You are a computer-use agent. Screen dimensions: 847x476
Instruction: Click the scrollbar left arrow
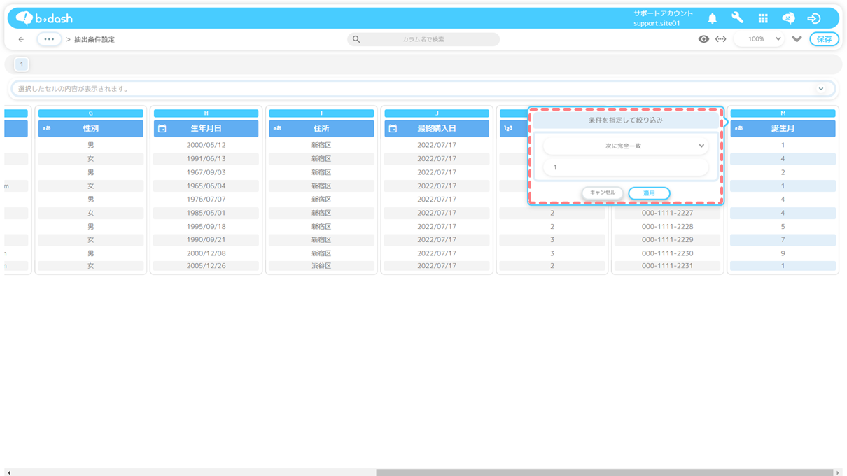click(x=8, y=472)
